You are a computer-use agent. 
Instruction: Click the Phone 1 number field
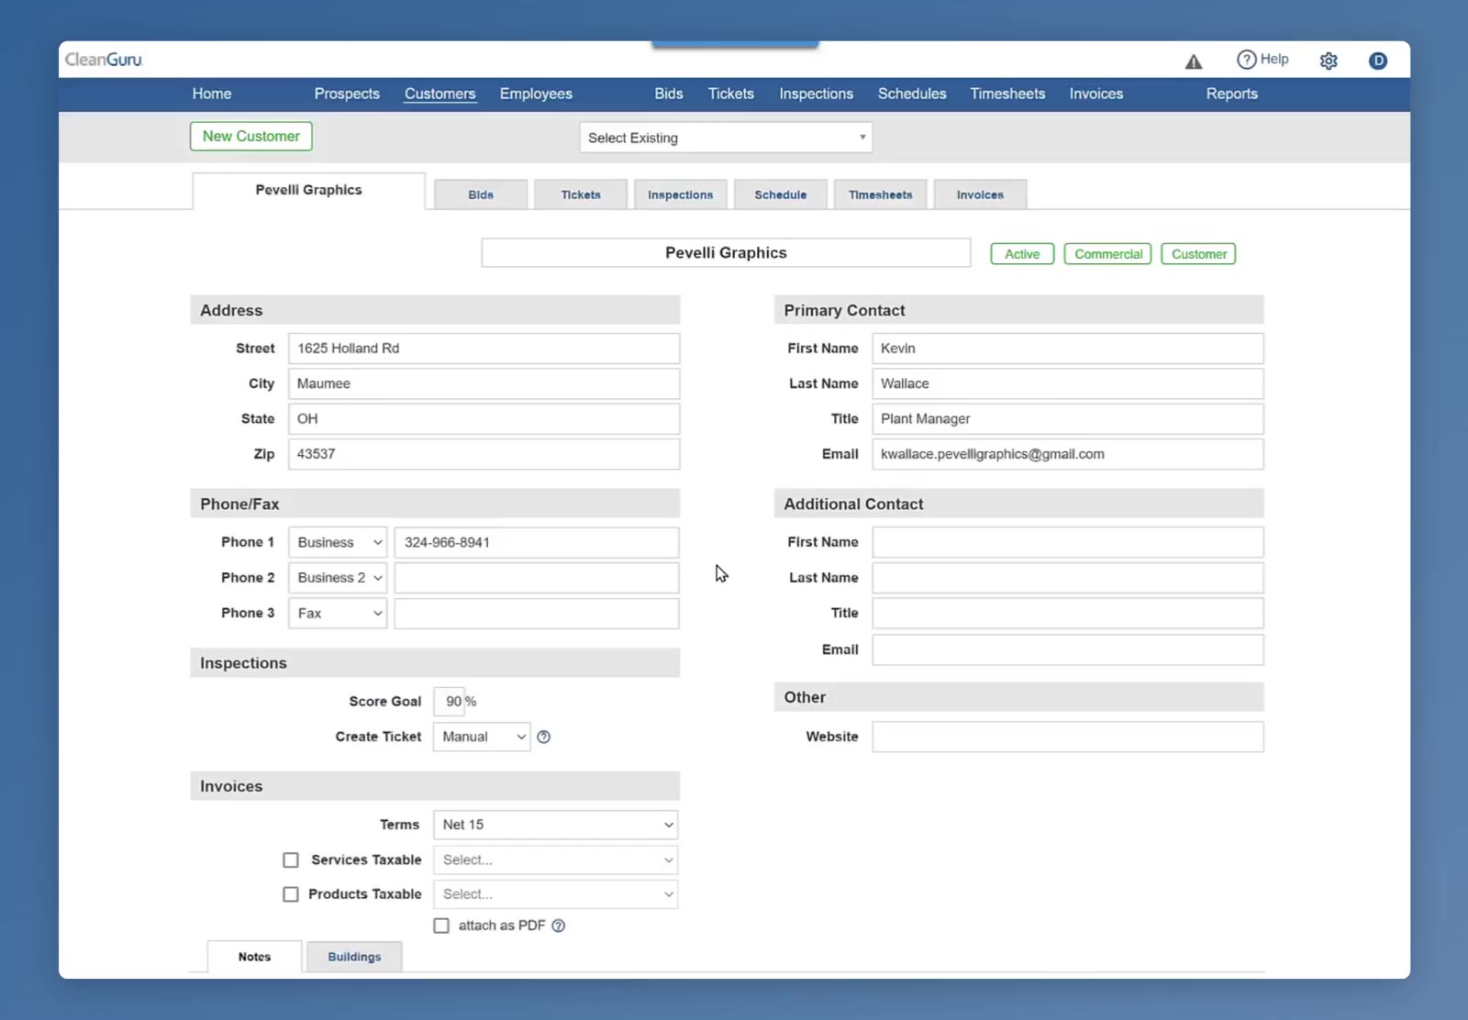click(x=537, y=542)
